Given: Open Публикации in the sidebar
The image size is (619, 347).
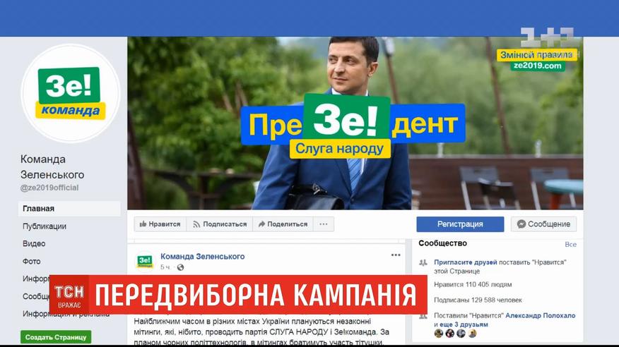Looking at the screenshot, I should [45, 226].
